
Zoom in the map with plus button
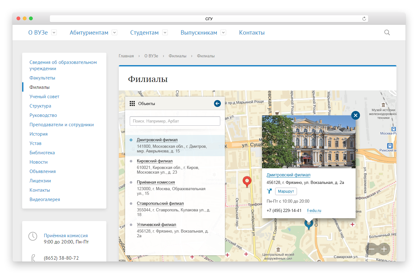pyautogui.click(x=384, y=249)
